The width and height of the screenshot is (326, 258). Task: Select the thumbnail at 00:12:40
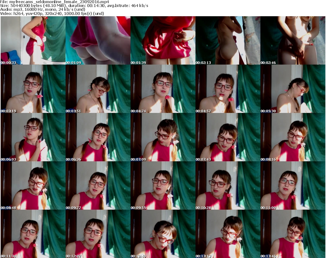pyautogui.click(x=163, y=234)
